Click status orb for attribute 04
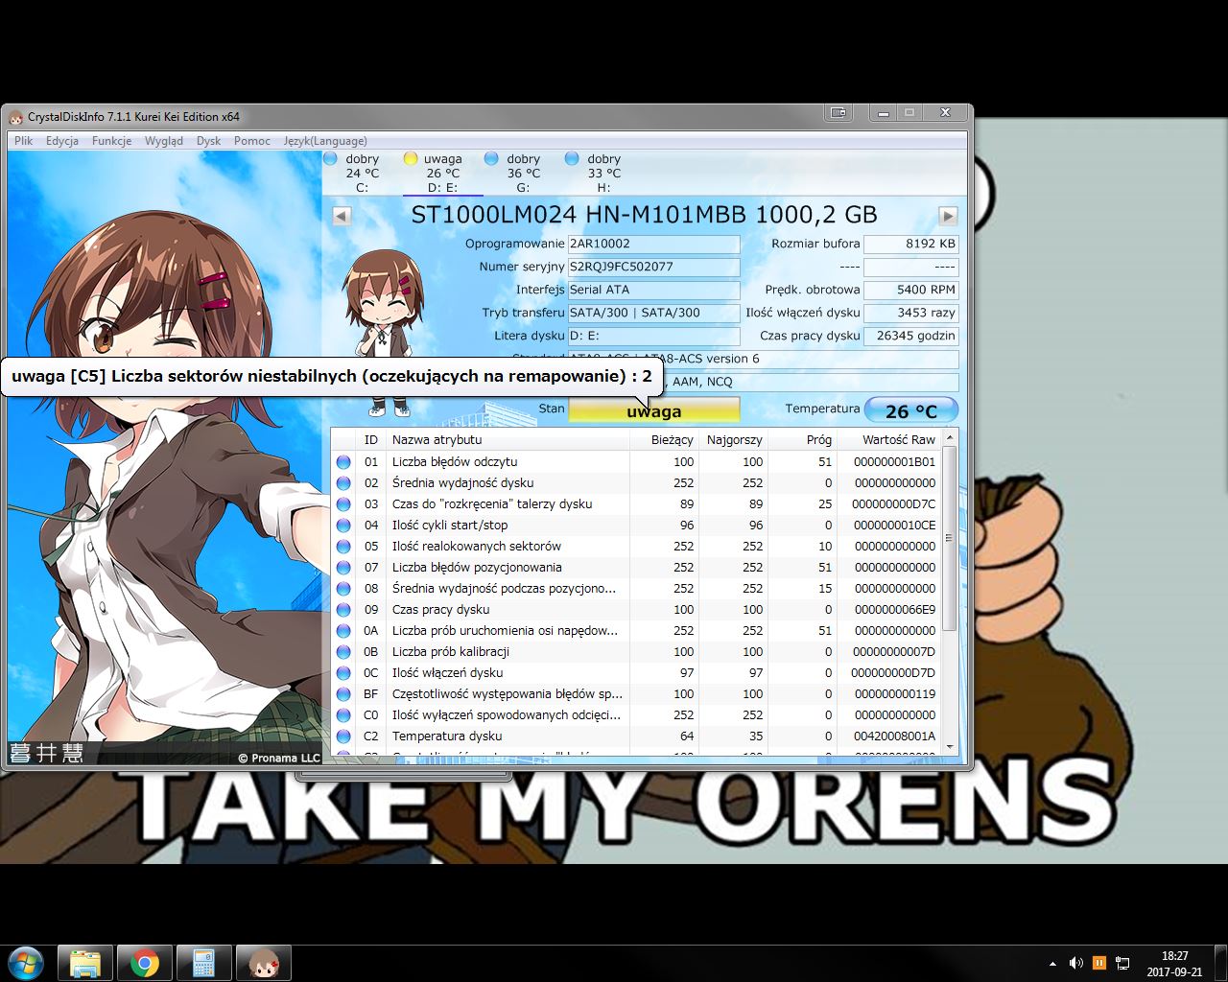 point(343,526)
